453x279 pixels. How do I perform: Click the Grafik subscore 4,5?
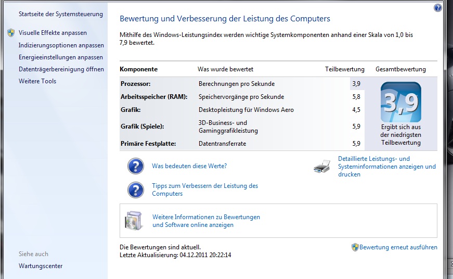356,110
